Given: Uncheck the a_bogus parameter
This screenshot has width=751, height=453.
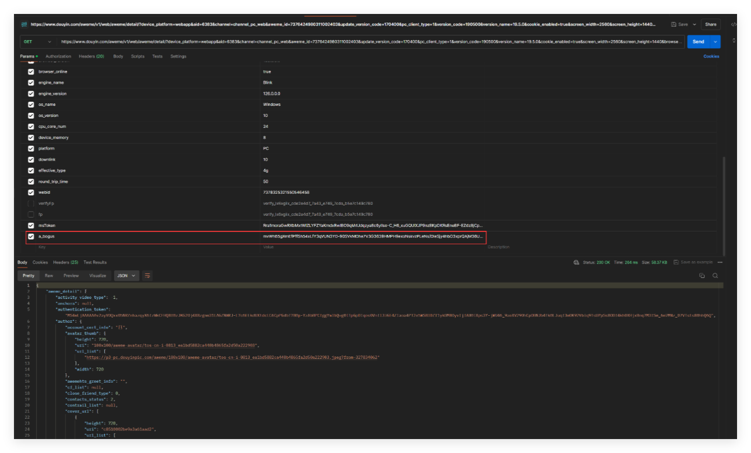Looking at the screenshot, I should (x=31, y=237).
